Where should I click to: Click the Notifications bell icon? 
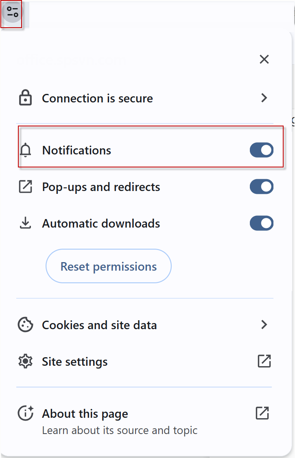(25, 150)
